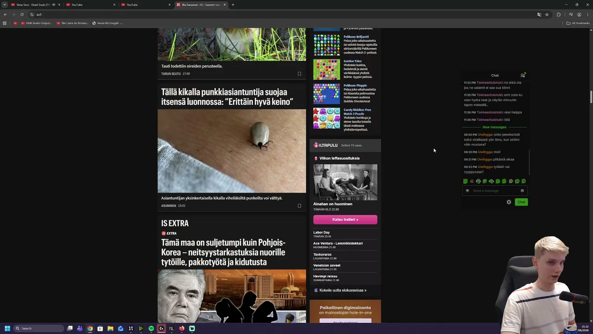This screenshot has width=593, height=334.
Task: Open Google Chrome from taskbar
Action: (x=90, y=328)
